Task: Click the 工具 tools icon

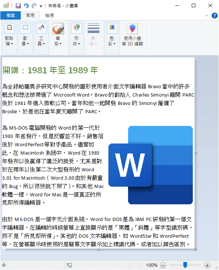Action: pyautogui.click(x=41, y=28)
